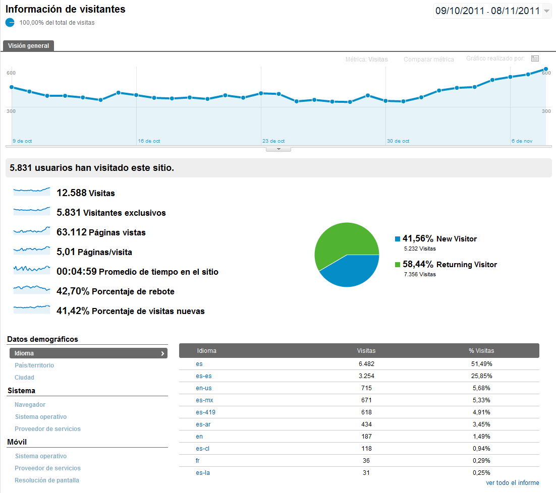This screenshot has width=556, height=493.
Task: Click the Páginas vistas sparkline
Action: click(32, 230)
